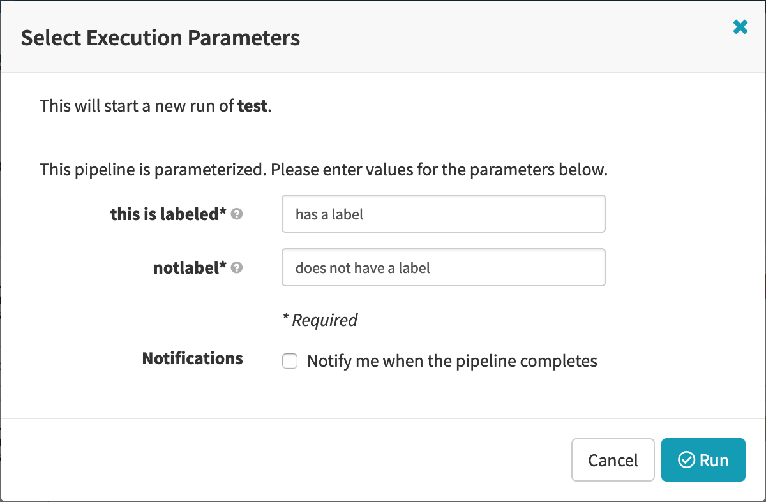
Task: Click the close icon of Select Execution Parameters
Action: [x=739, y=27]
